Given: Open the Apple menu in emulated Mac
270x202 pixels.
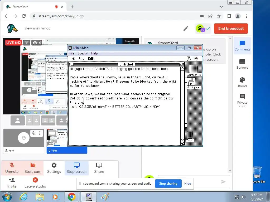Looking at the screenshot, I should click(x=74, y=58).
